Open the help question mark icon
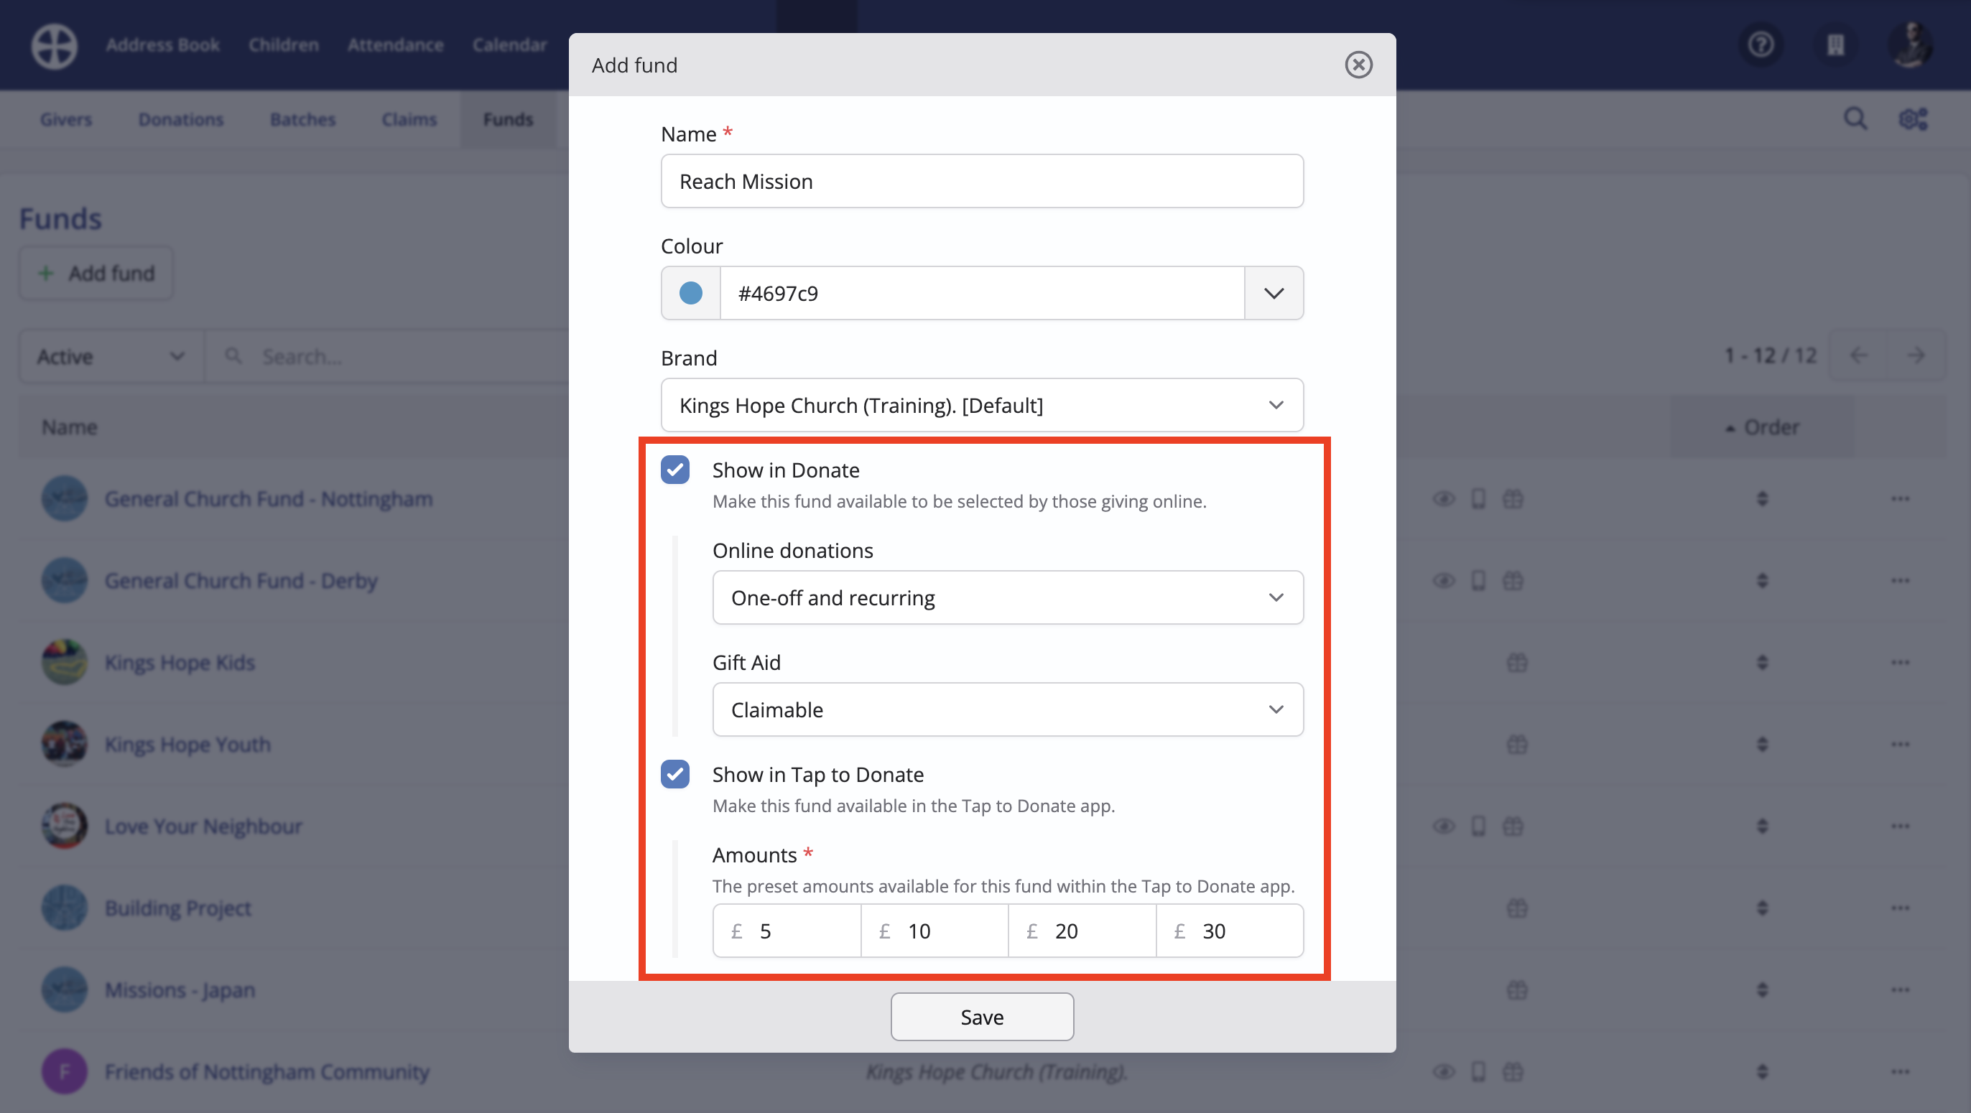 coord(1761,45)
